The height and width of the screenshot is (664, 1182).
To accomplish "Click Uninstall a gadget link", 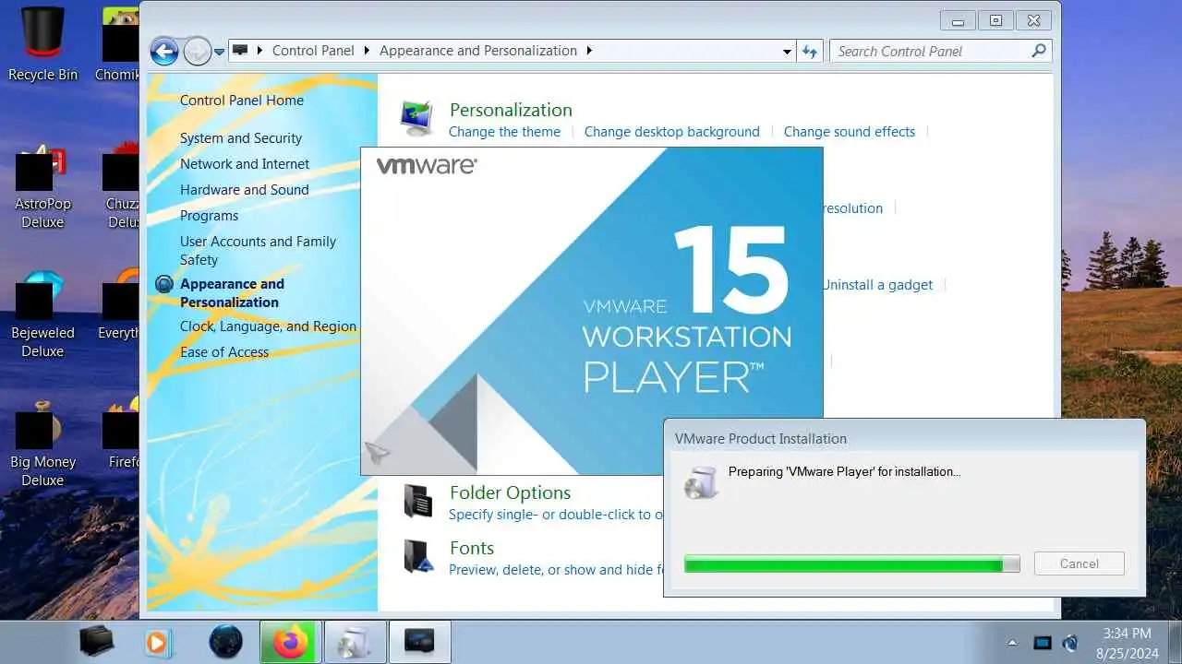I will tap(877, 285).
